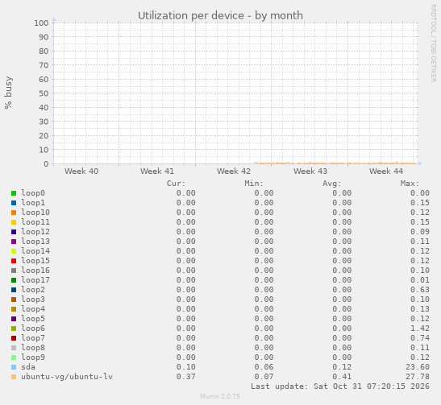Click the loop10 legend label
The width and height of the screenshot is (441, 405).
pyautogui.click(x=35, y=213)
